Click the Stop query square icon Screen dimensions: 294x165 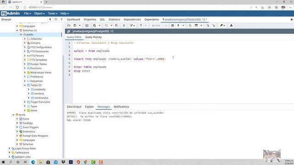(x=172, y=26)
